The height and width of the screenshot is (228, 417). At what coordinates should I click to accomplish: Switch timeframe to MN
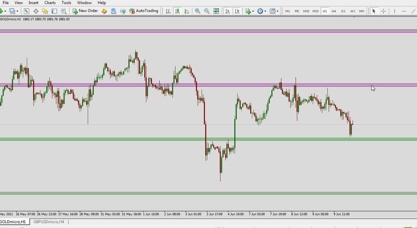pyautogui.click(x=362, y=11)
